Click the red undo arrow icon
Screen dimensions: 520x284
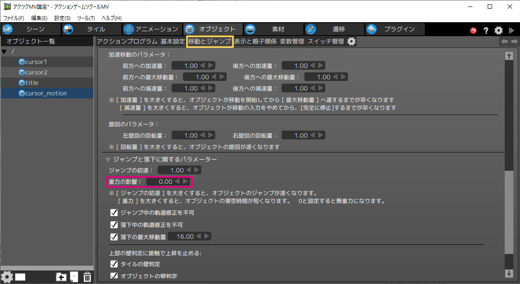473,30
